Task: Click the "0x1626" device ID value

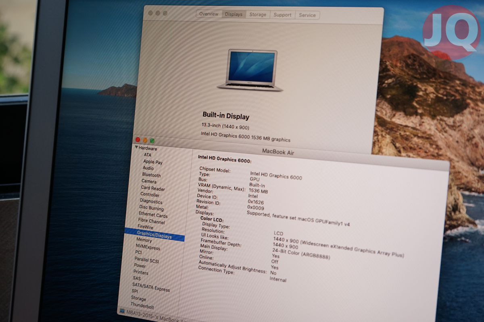Action: click(x=256, y=202)
